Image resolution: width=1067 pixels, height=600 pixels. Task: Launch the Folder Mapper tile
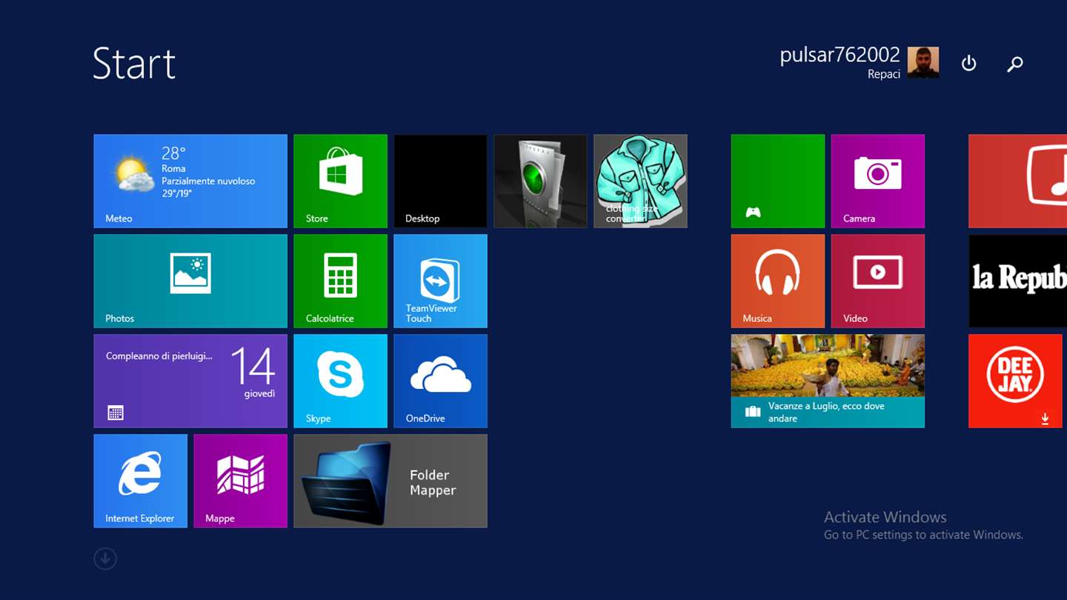[390, 481]
